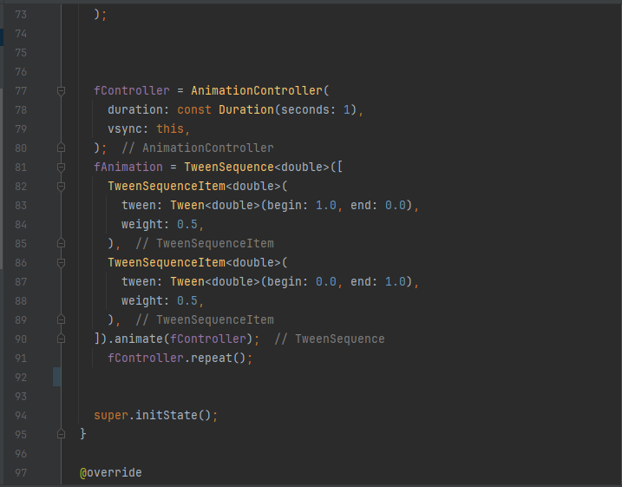Click fold end marker at line 85

click(x=61, y=243)
